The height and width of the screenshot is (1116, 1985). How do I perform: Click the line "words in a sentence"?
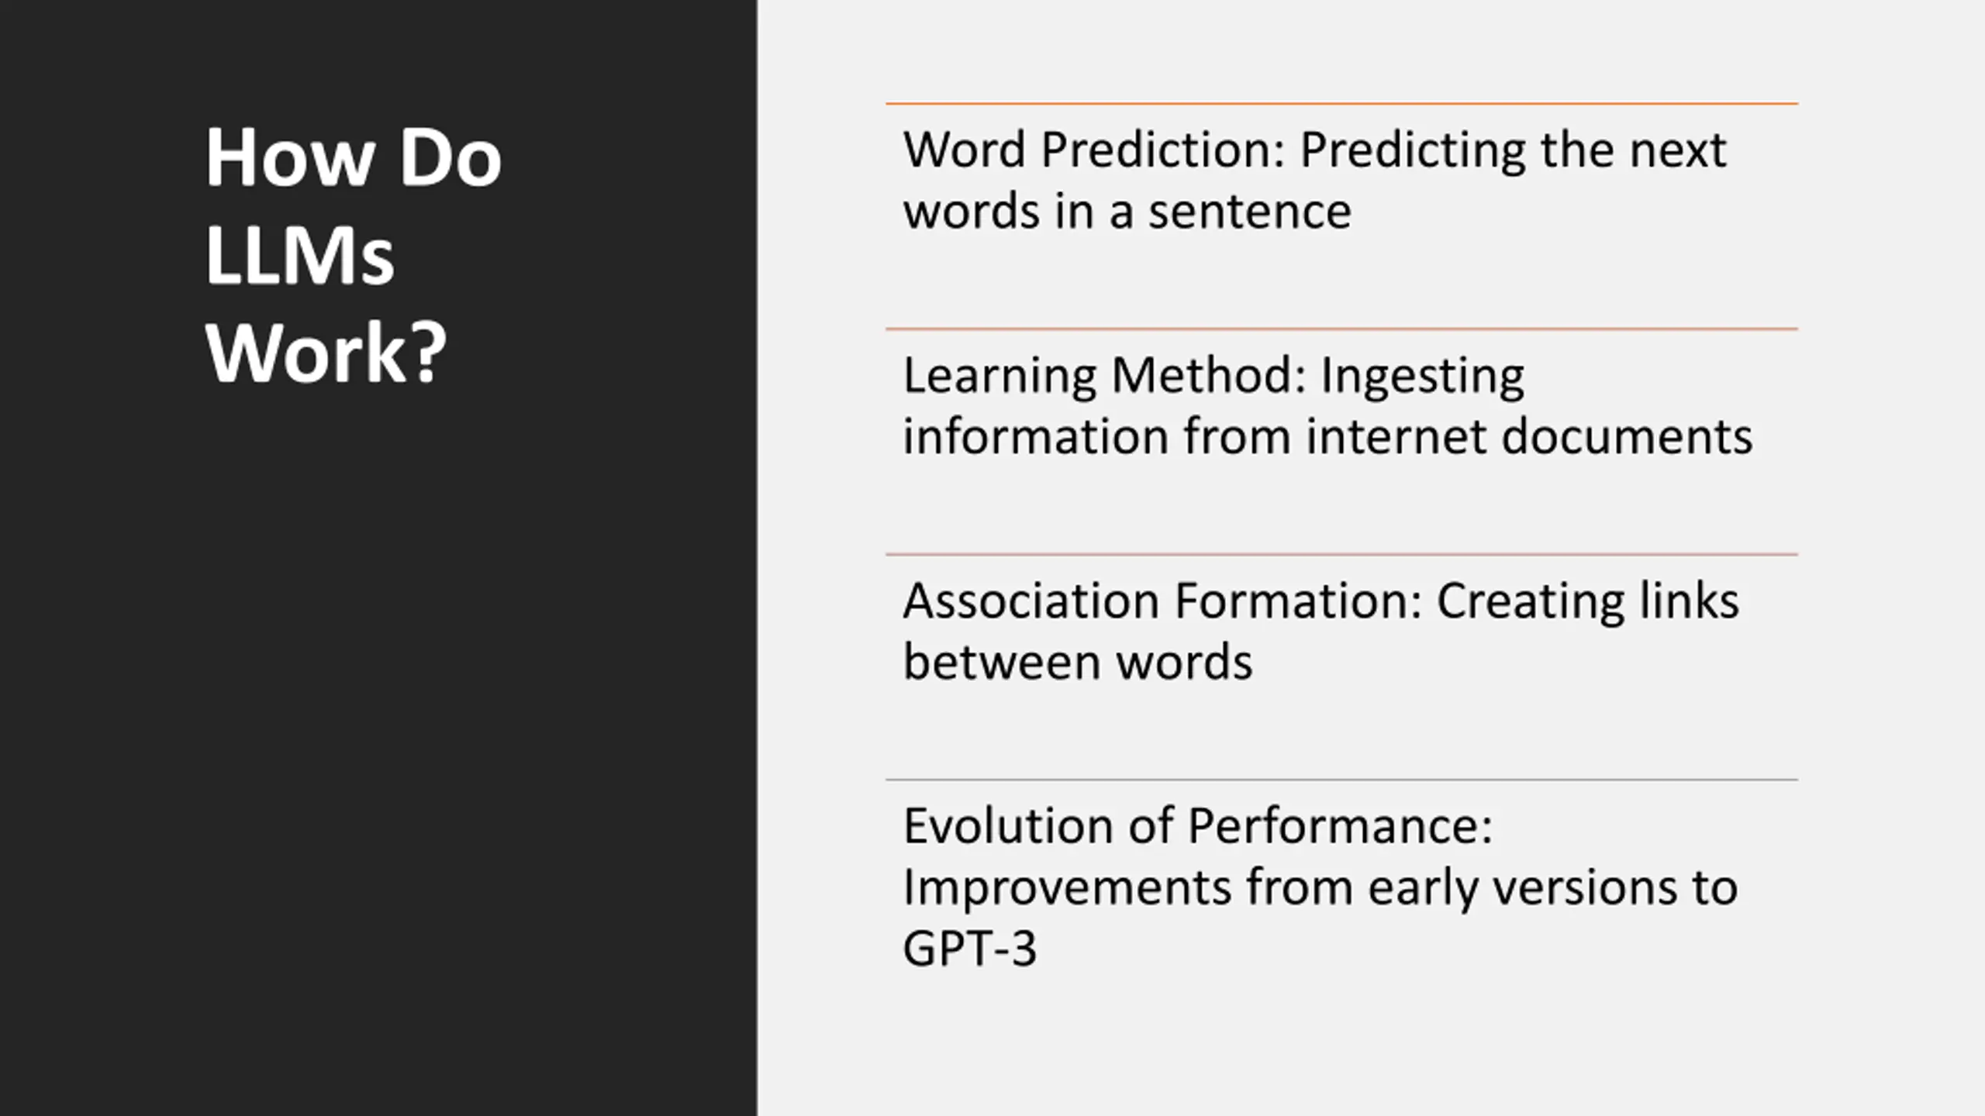(1127, 212)
